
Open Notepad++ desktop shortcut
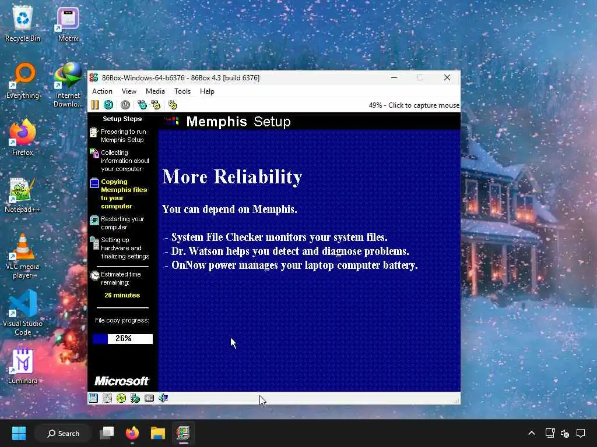coord(23,194)
